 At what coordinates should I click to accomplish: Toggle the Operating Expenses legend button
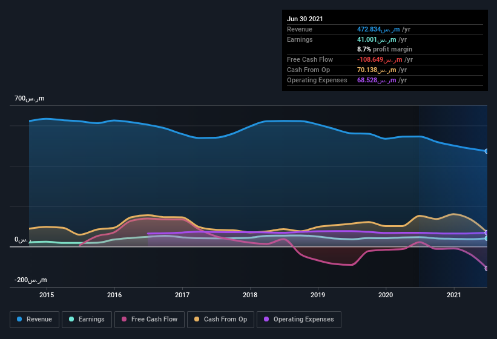coord(299,320)
